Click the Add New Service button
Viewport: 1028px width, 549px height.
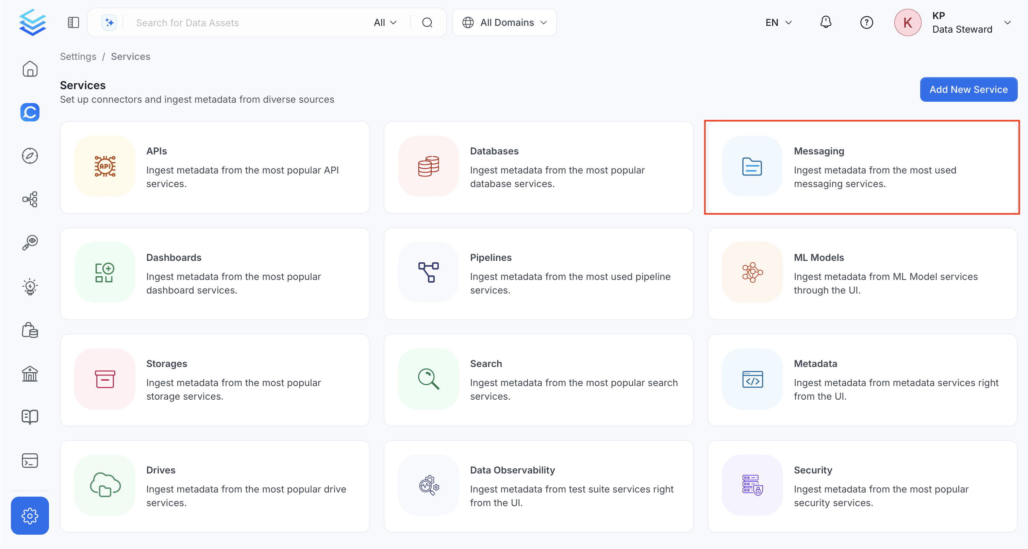968,89
